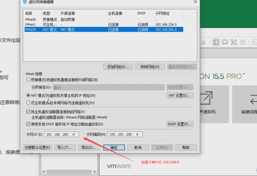Select the bridged mode radio button
This screenshot has width=257, height=176.
(x=28, y=80)
